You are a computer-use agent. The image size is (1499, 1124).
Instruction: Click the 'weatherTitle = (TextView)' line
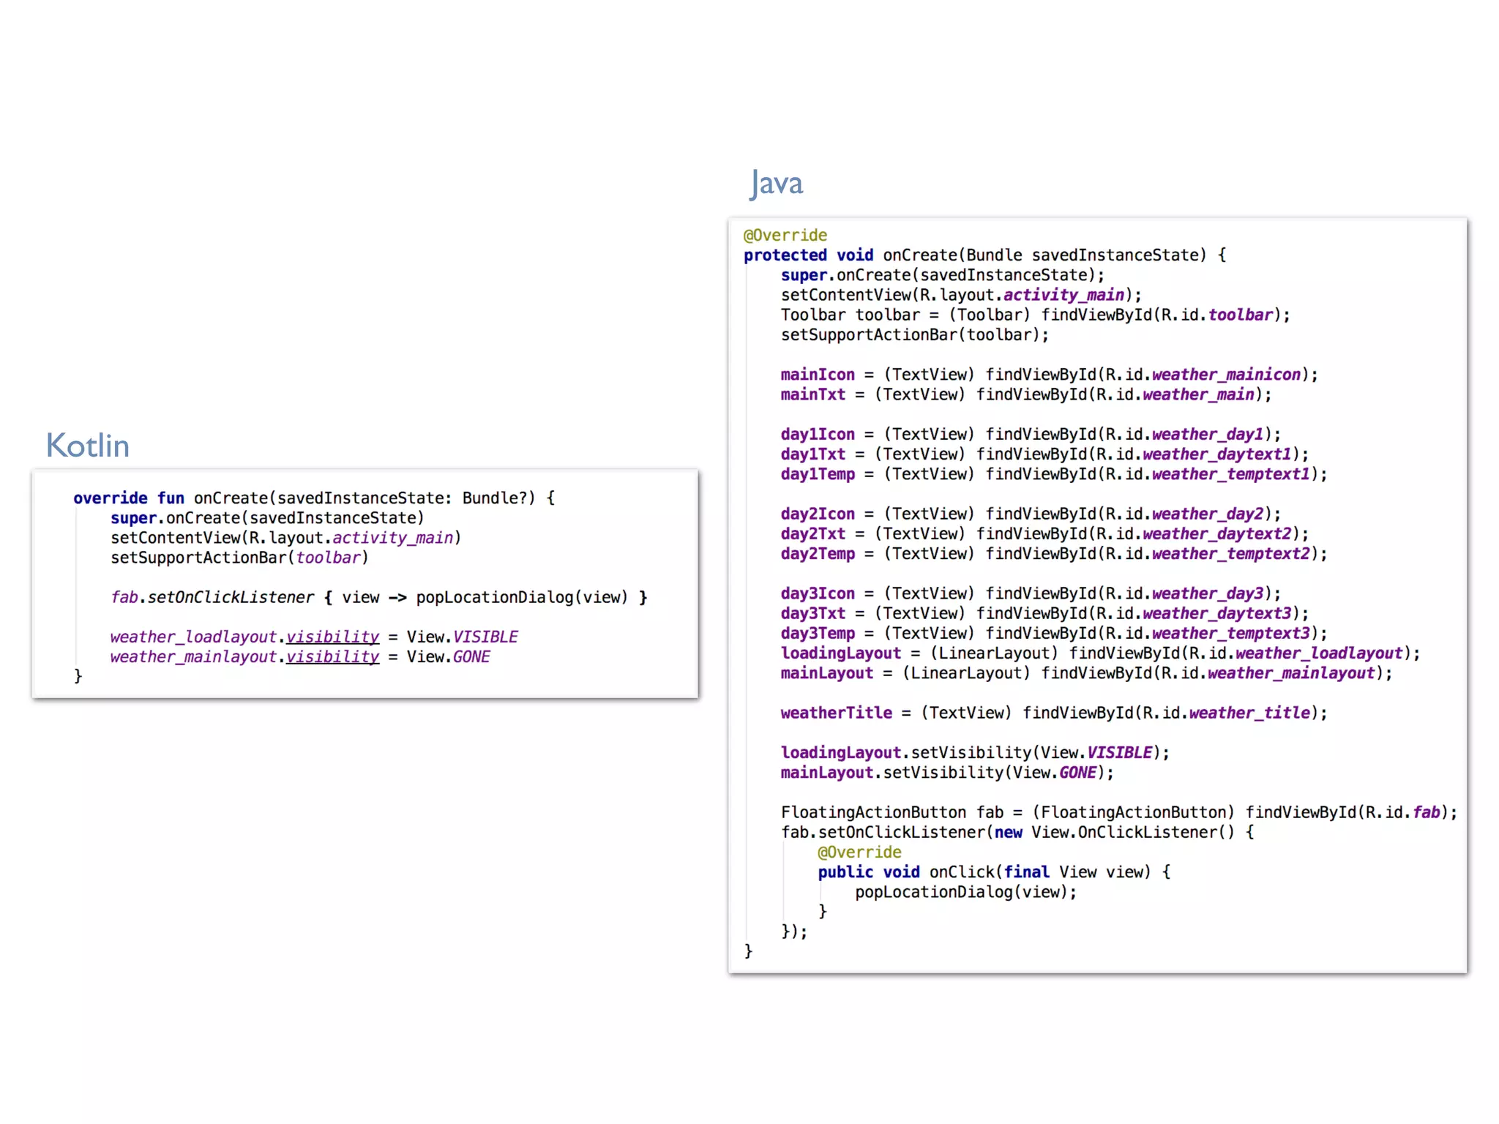click(x=1054, y=713)
